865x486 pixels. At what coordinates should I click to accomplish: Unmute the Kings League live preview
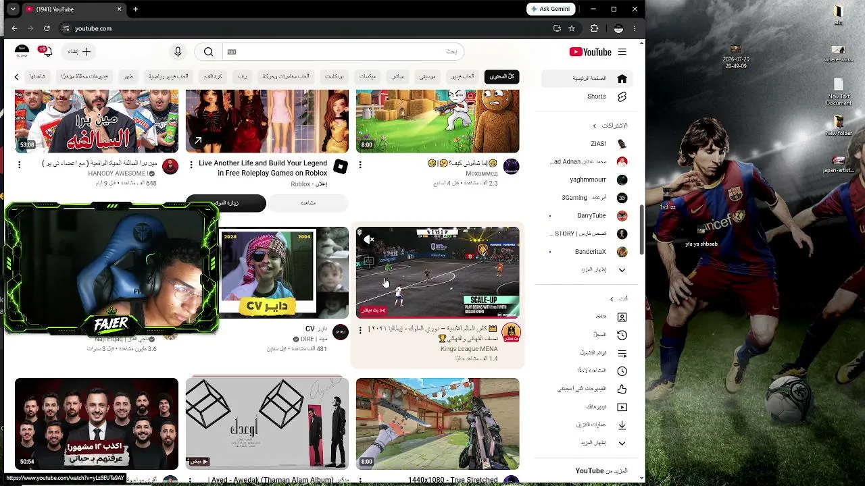(x=369, y=239)
